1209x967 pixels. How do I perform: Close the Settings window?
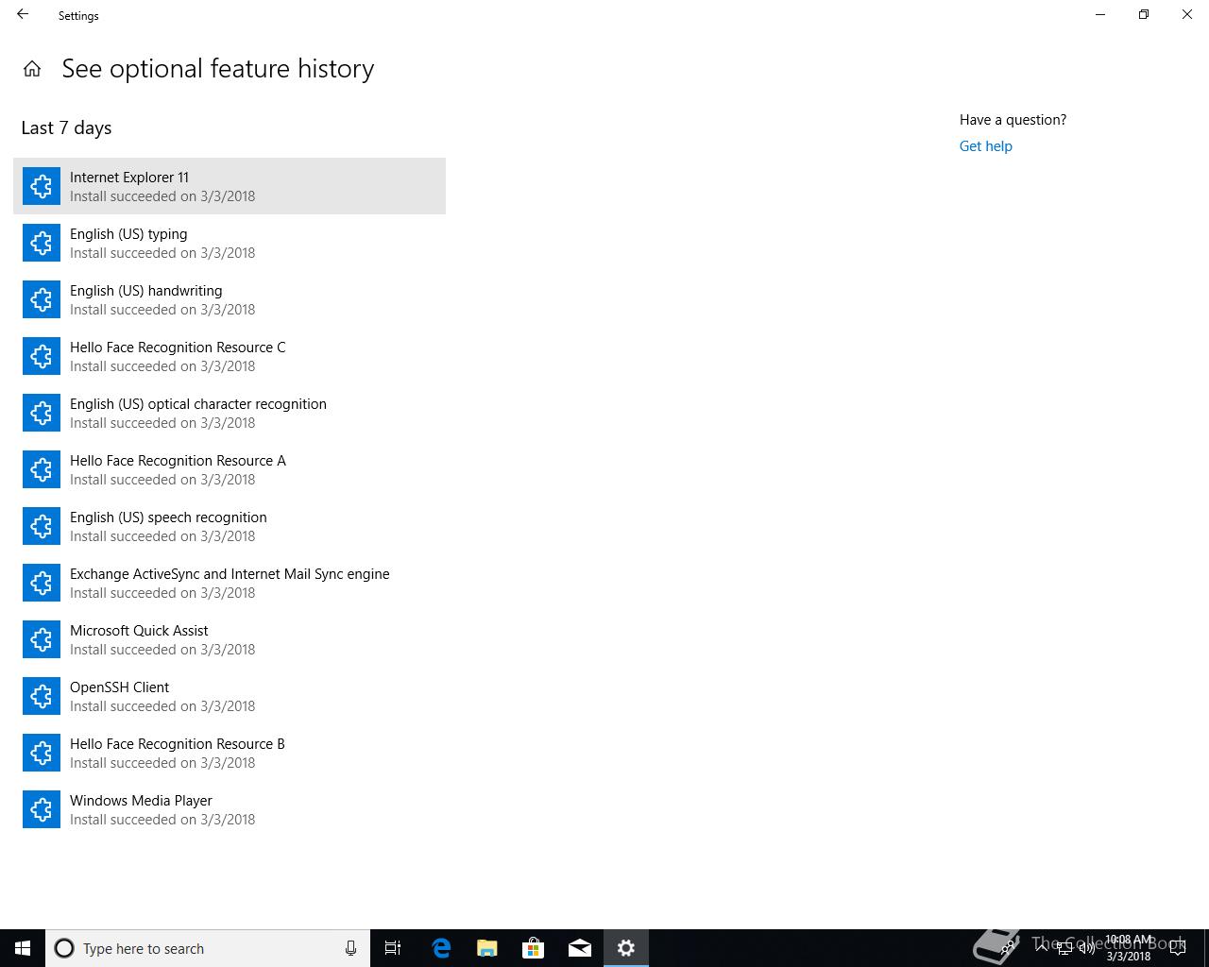1187,14
